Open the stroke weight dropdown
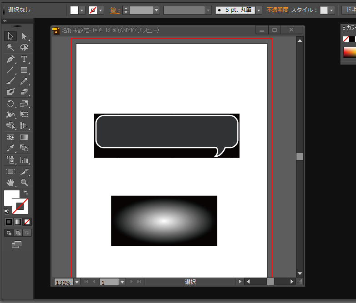The image size is (356, 303). 156,10
